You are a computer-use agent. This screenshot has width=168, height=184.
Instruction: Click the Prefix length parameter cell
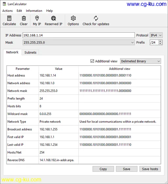tap(23, 99)
